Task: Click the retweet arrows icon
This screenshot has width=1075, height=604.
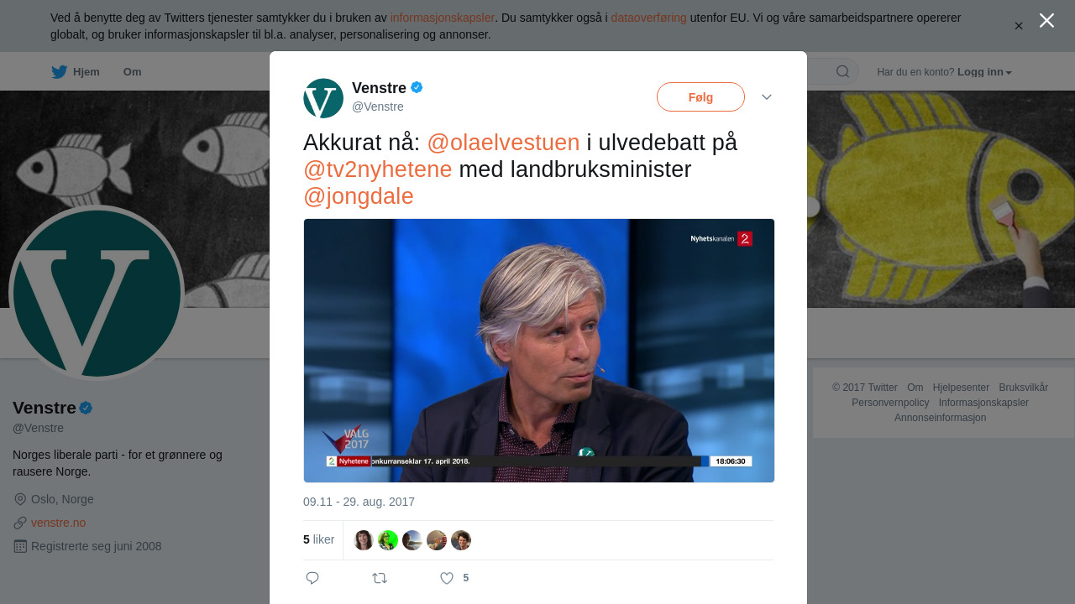Action: click(x=380, y=578)
